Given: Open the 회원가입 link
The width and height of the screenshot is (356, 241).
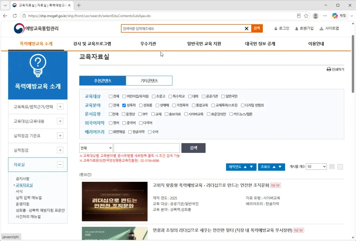Looking at the screenshot, I should tap(304, 28).
